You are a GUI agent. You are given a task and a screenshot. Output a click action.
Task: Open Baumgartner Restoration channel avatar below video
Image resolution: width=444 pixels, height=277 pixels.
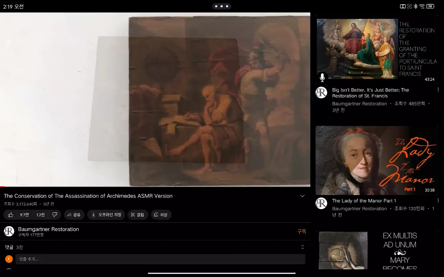click(x=9, y=231)
